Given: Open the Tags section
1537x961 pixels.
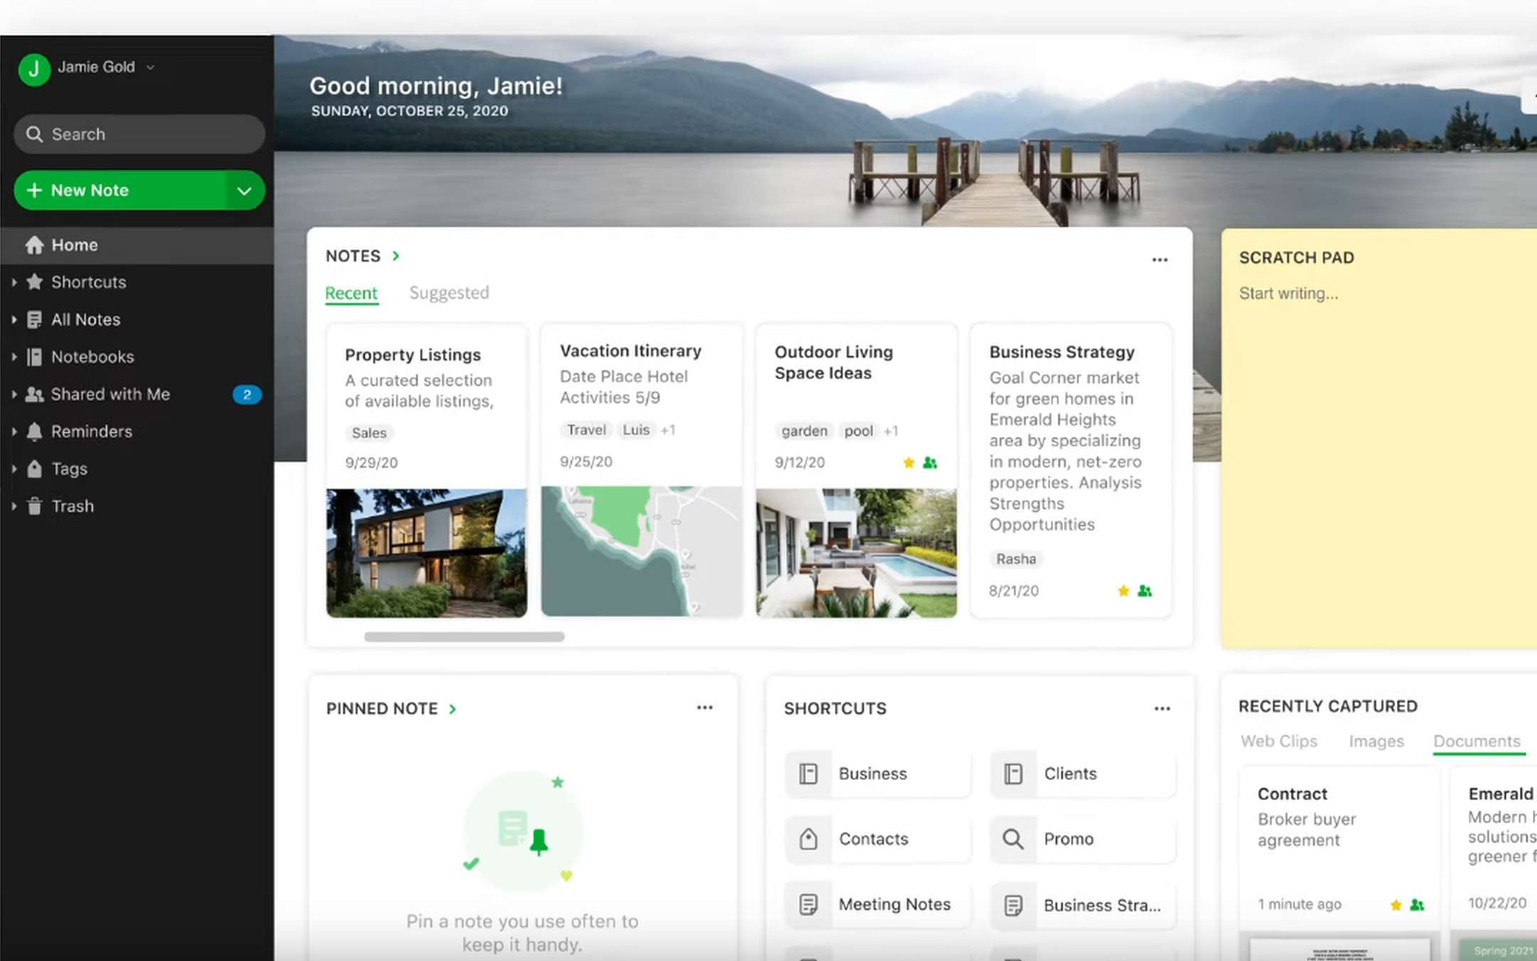Looking at the screenshot, I should coord(68,468).
